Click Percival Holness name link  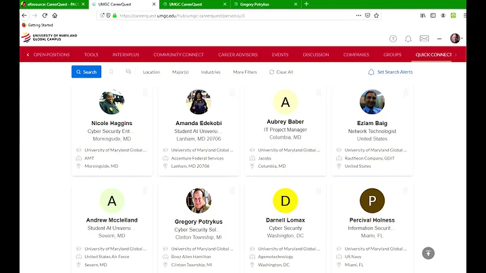372,220
